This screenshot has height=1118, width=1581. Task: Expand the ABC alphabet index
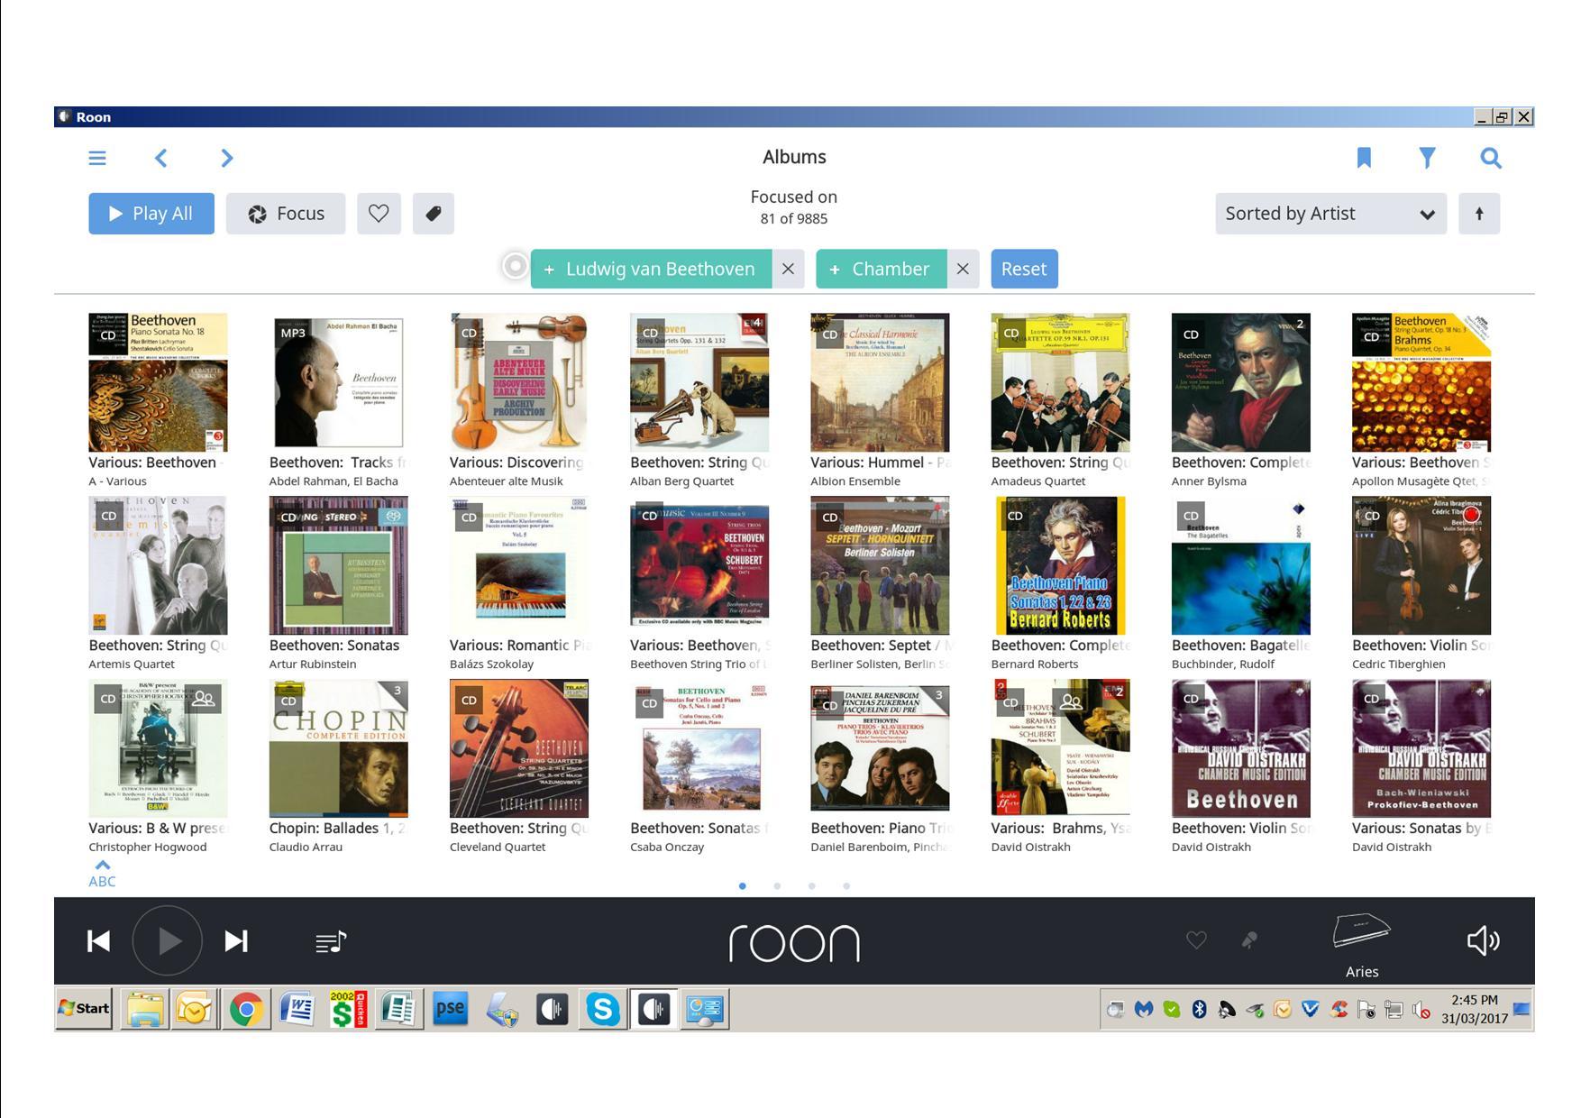102,874
